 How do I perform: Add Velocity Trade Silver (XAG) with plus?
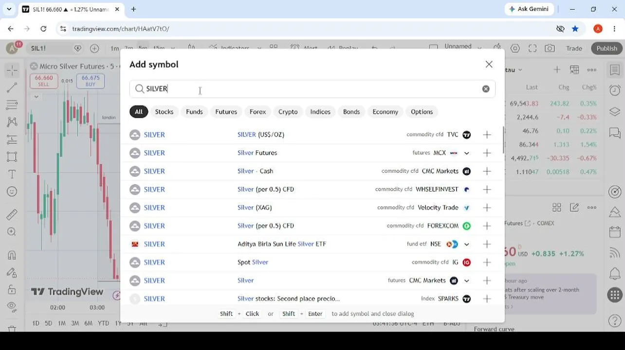coord(487,208)
